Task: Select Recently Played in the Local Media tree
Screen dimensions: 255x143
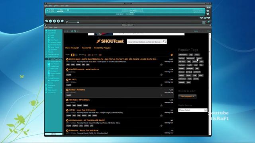Action: [x=55, y=45]
